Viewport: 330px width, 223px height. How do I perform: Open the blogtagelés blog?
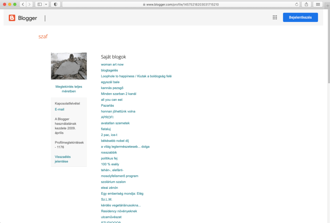[x=110, y=70]
